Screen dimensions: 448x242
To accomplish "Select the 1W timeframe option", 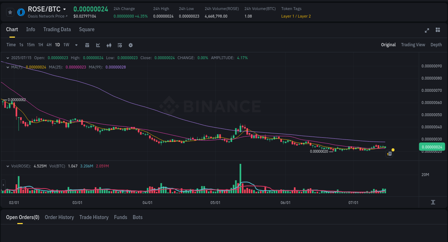I will point(66,45).
